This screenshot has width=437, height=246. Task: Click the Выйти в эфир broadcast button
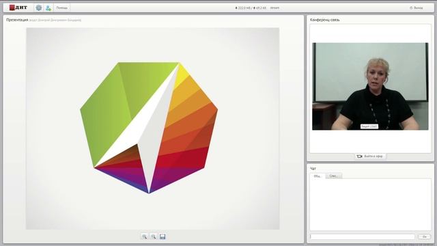click(370, 156)
